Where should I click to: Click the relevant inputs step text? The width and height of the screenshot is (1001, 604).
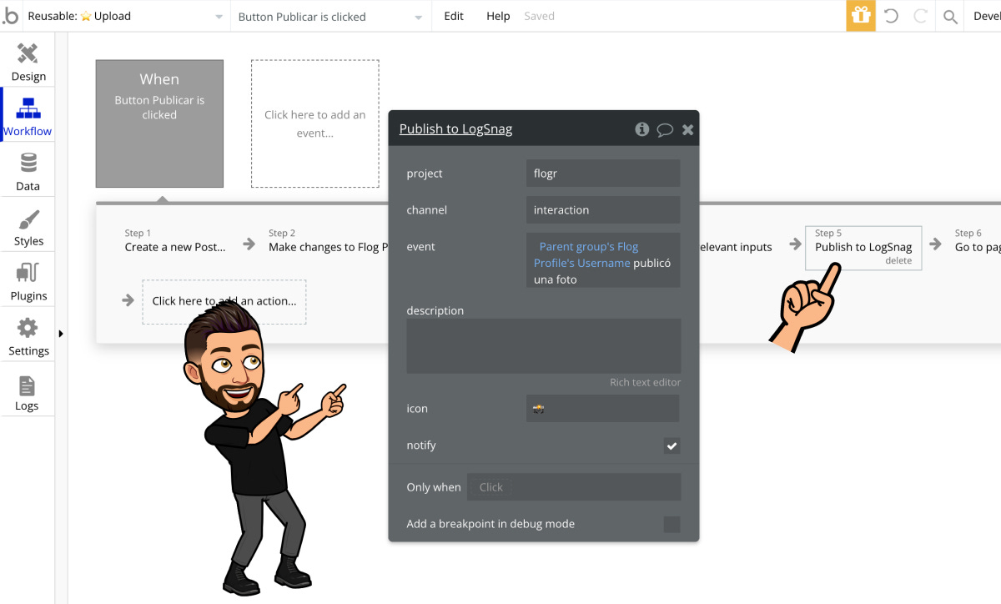coord(735,247)
